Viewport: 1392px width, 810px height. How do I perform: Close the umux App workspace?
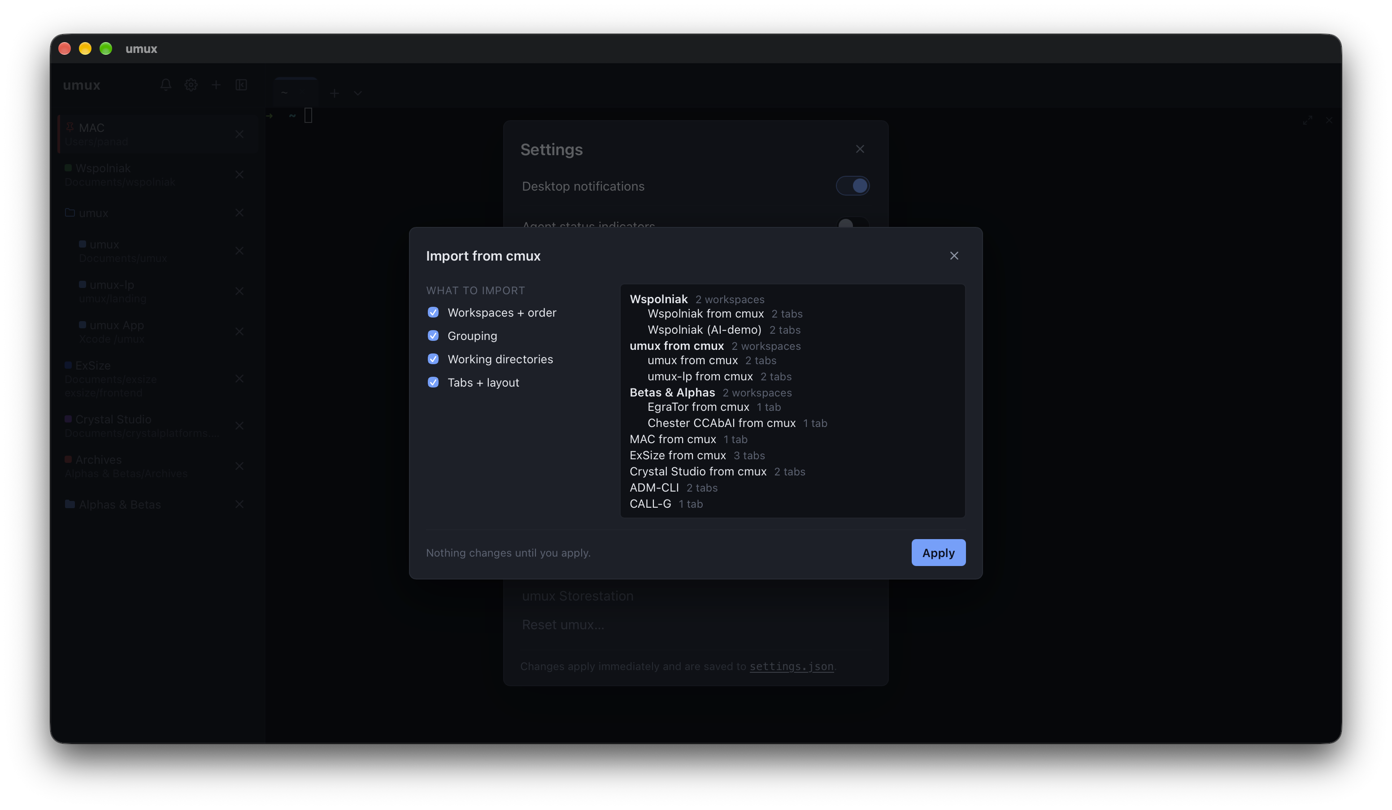click(239, 331)
